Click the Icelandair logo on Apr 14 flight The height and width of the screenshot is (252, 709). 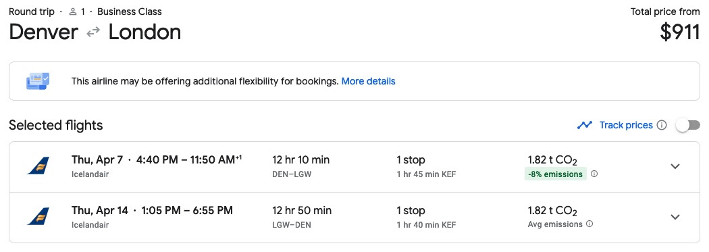38,217
